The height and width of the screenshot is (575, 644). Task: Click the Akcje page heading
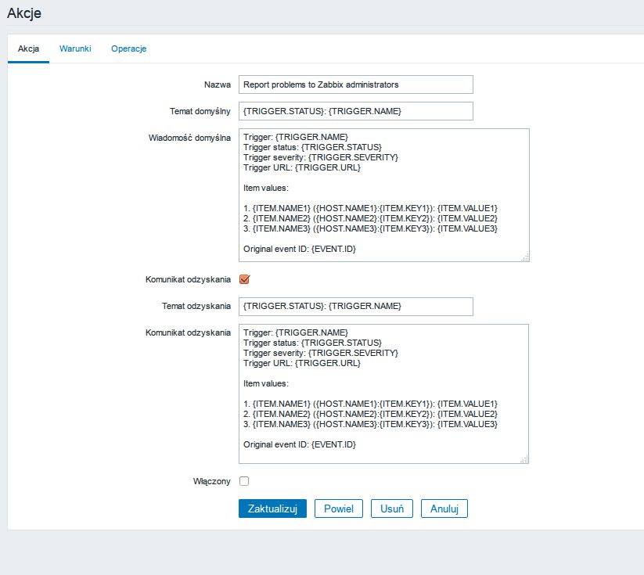point(24,13)
